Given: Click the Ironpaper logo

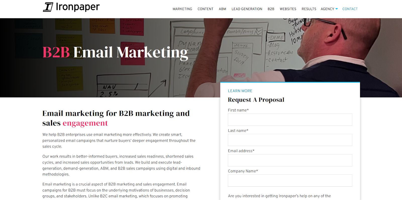Looking at the screenshot, I should coord(71,7).
